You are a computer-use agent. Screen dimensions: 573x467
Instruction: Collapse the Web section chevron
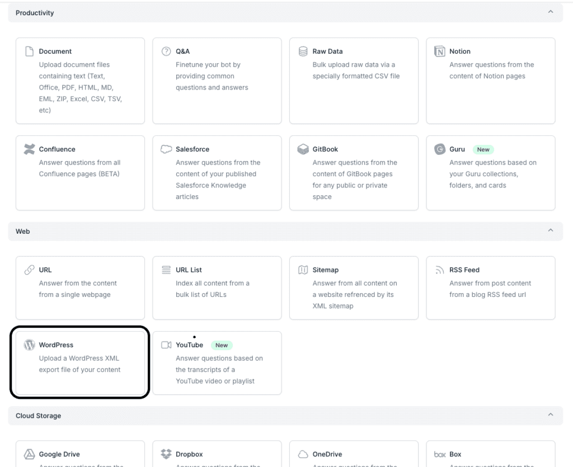coord(551,231)
